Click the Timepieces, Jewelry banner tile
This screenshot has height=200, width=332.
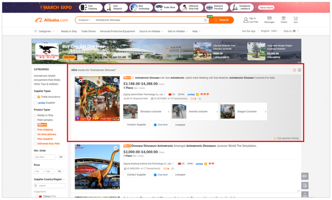[242, 7]
